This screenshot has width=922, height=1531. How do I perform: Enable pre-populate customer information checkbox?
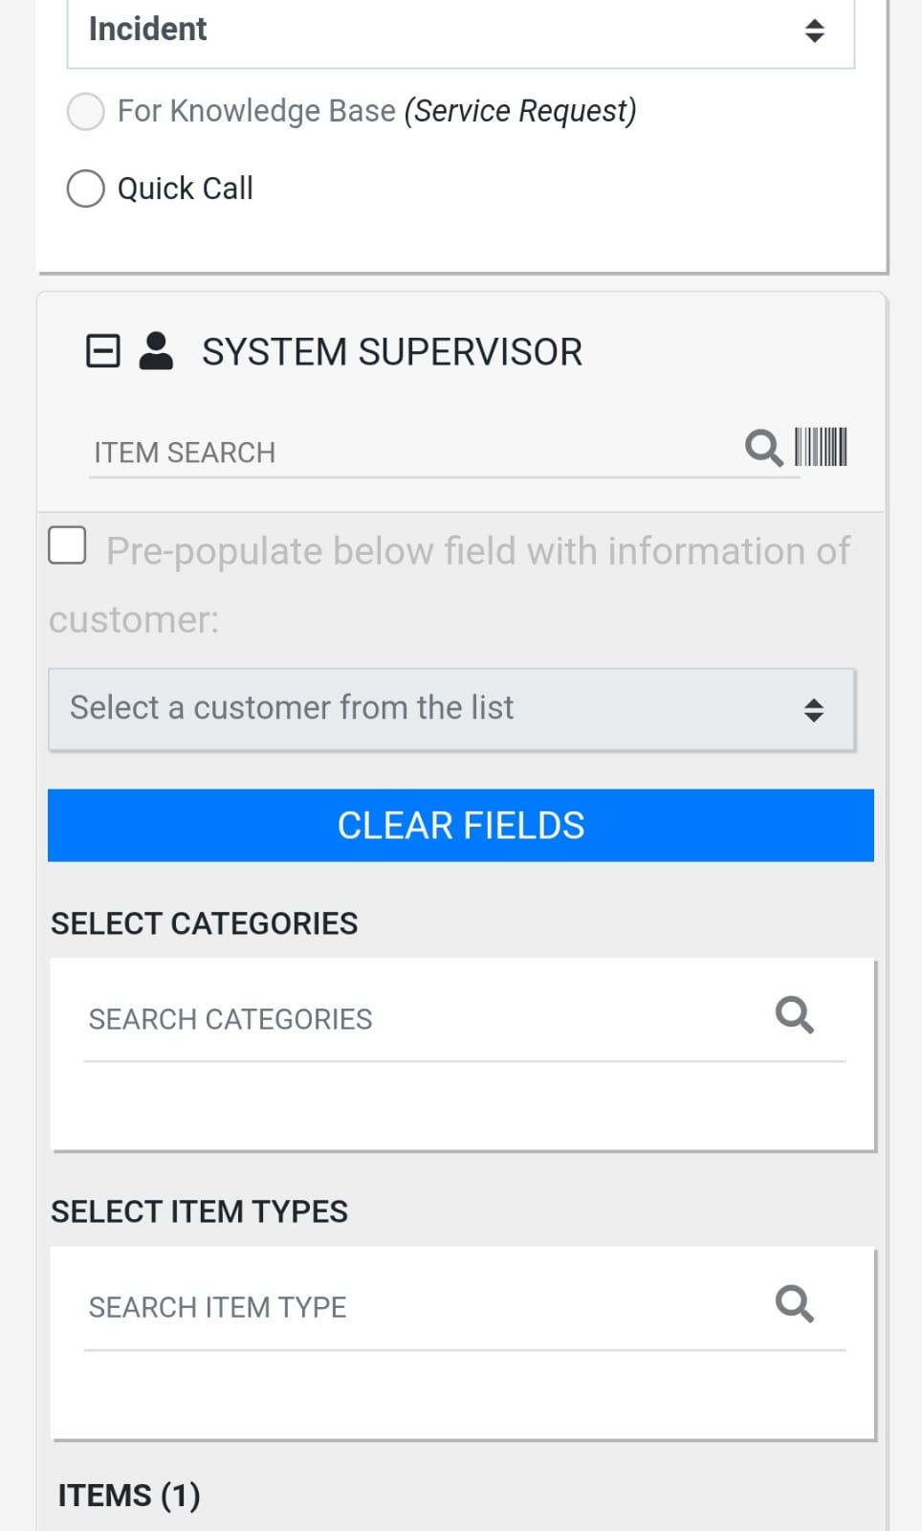coord(68,545)
